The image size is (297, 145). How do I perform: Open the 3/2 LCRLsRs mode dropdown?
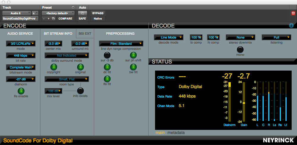(x=21, y=44)
